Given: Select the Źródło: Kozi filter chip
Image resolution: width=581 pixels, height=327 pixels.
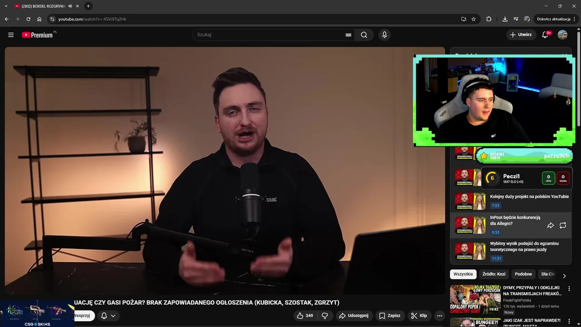Looking at the screenshot, I should pyautogui.click(x=494, y=274).
